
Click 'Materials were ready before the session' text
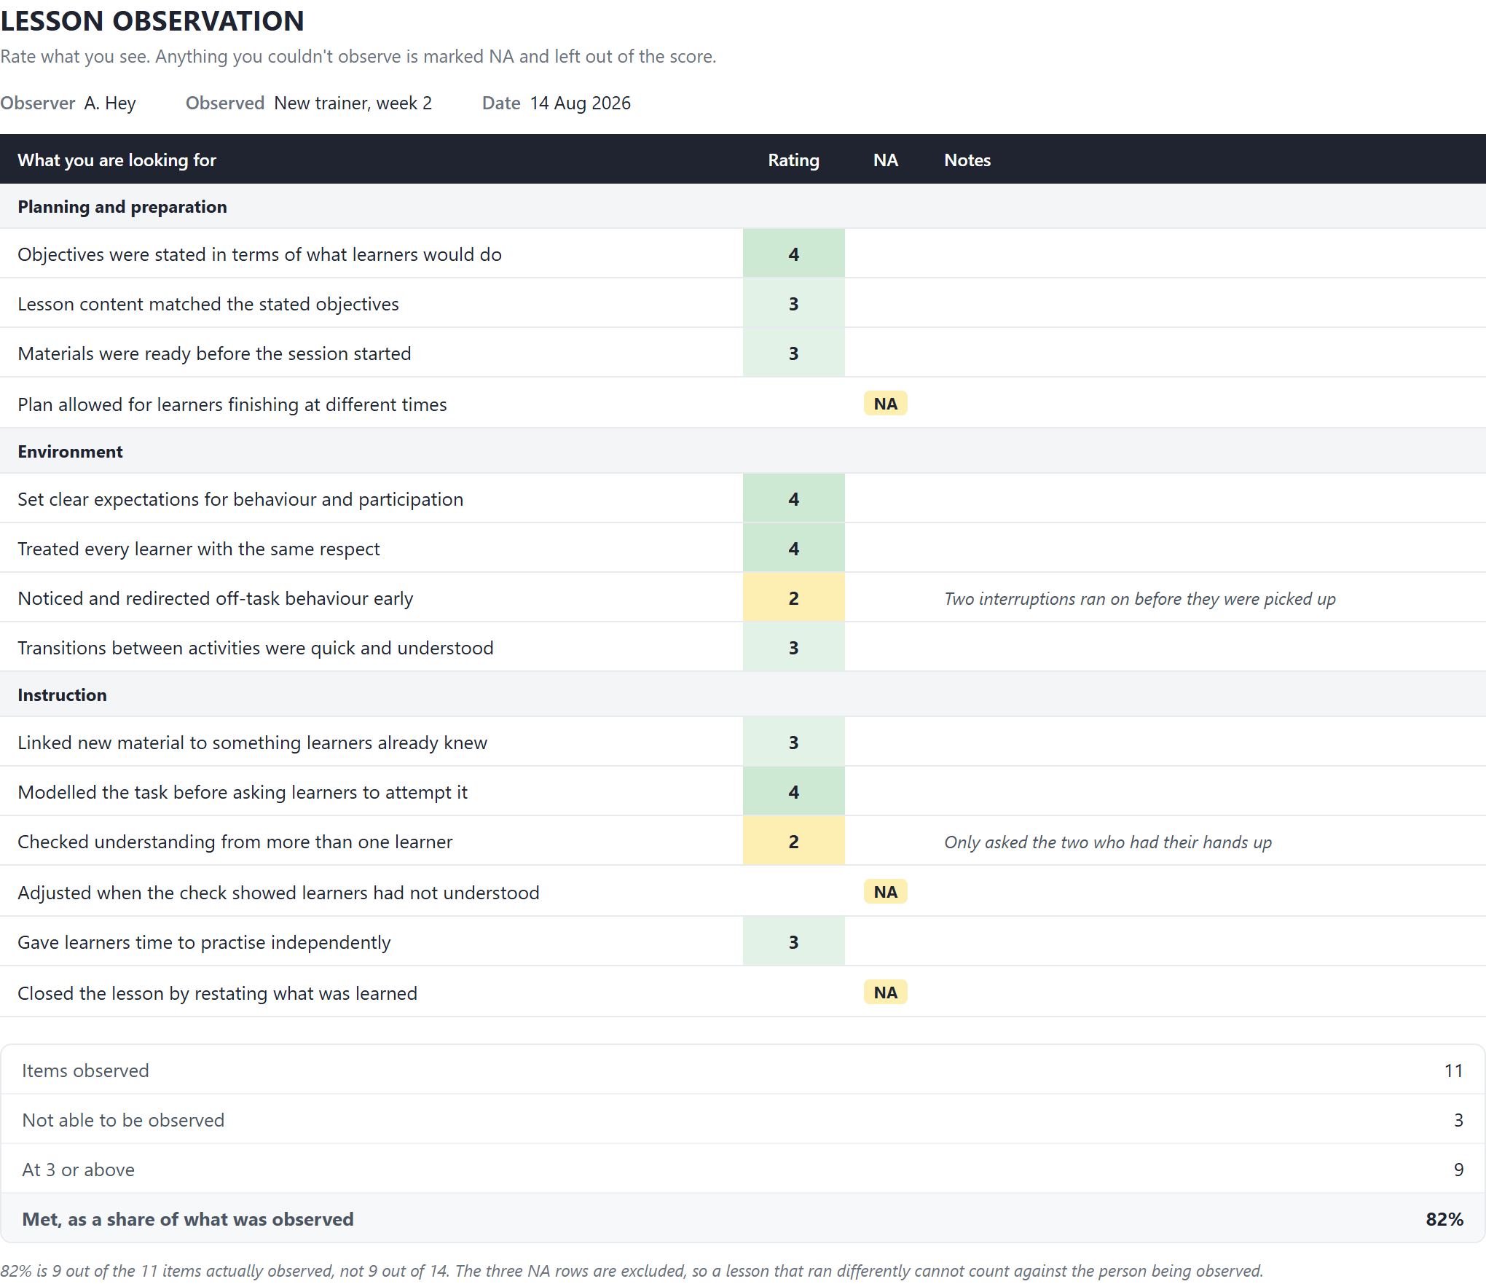[x=214, y=353]
